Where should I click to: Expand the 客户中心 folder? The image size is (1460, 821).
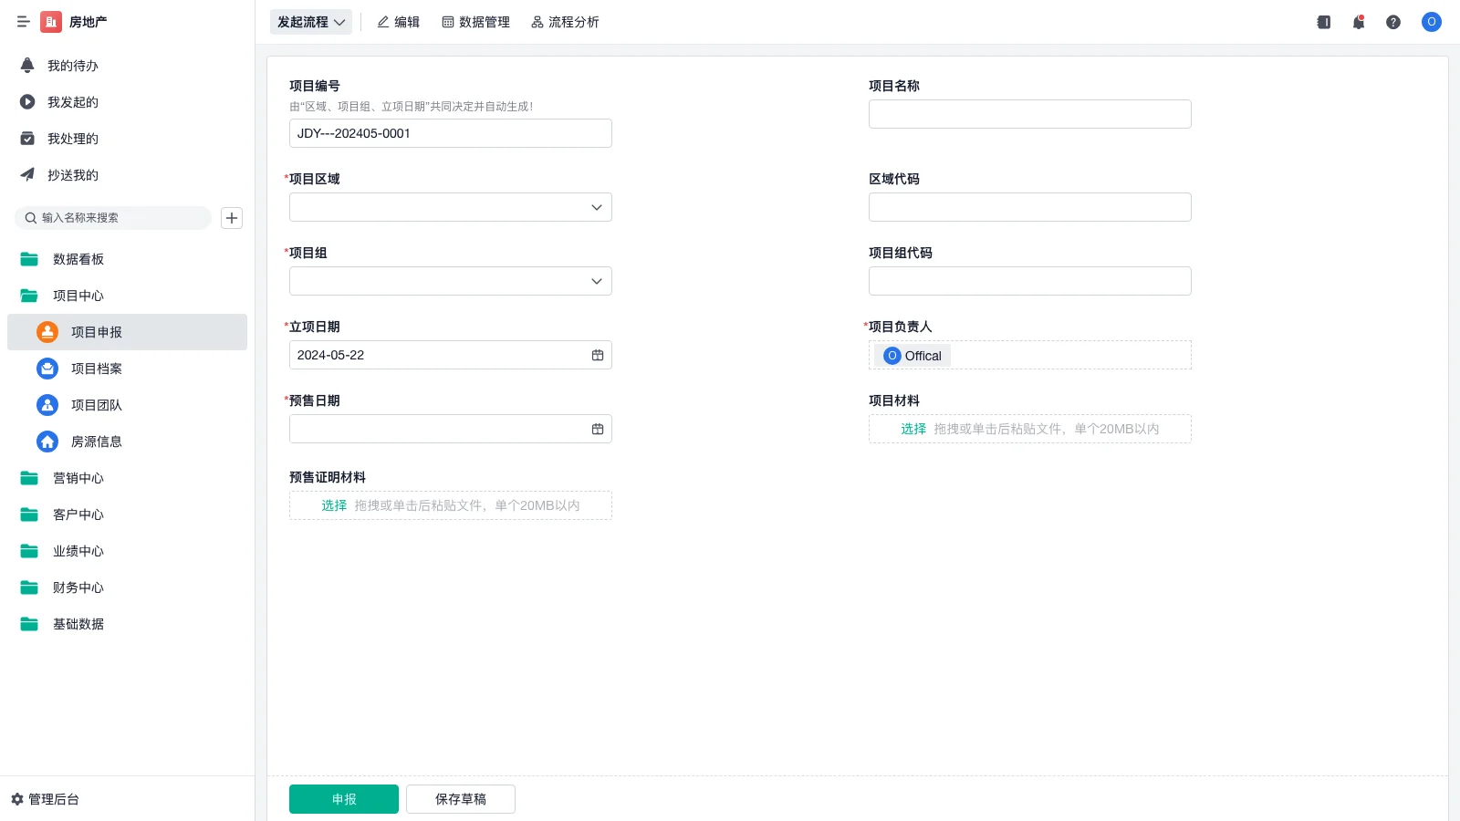[x=127, y=514]
